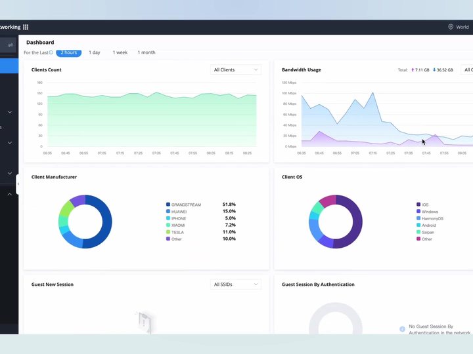Click the 7.2% XIAOMI value
Viewport: 473px width, 354px height.
point(230,225)
